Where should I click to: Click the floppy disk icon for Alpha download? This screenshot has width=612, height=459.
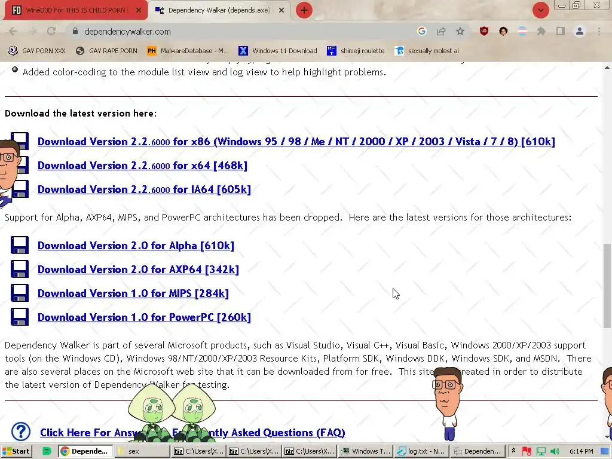20,245
